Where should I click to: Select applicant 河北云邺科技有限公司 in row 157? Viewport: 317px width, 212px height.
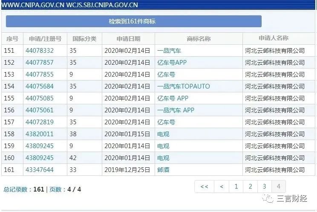click(275, 122)
